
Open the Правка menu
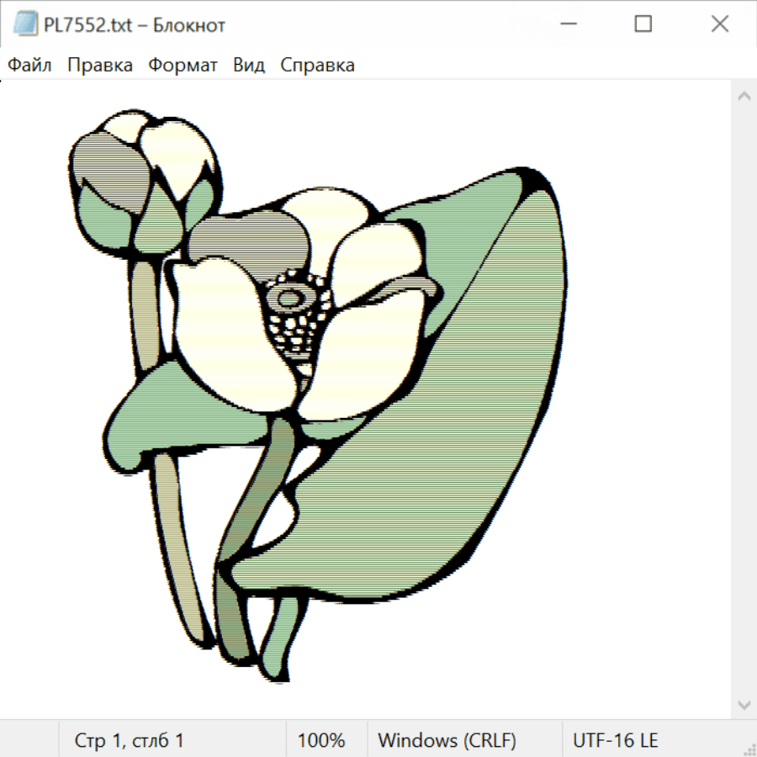point(100,66)
